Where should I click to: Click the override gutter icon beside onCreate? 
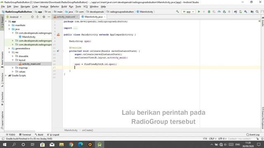click(58, 51)
